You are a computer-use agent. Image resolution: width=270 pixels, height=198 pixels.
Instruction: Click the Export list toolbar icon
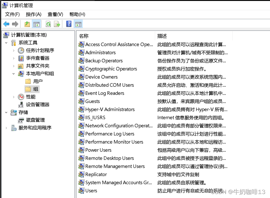coord(57,24)
